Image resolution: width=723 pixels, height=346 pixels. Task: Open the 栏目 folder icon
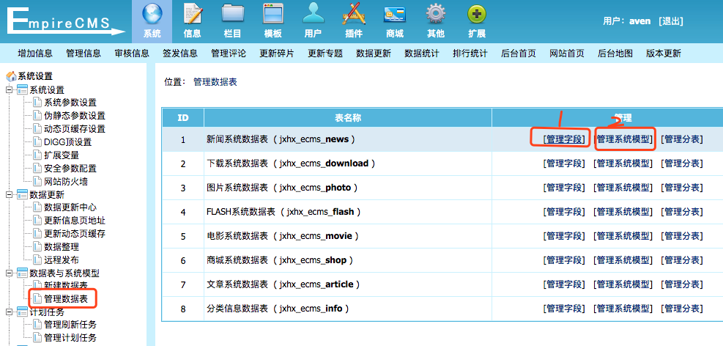[233, 15]
